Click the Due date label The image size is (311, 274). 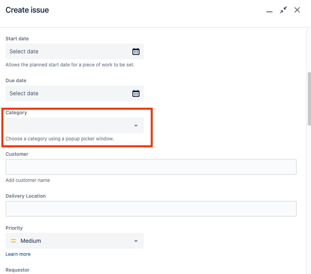coord(16,81)
